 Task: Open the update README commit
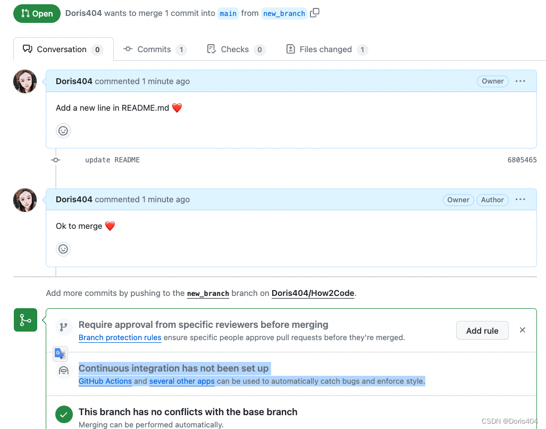click(x=113, y=160)
